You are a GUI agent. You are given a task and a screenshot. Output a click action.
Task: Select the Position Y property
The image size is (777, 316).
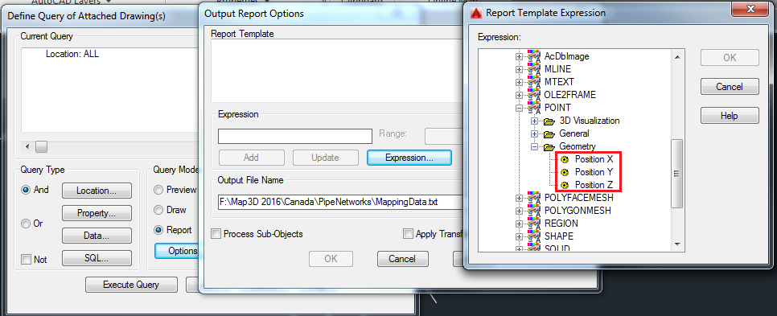(x=594, y=172)
